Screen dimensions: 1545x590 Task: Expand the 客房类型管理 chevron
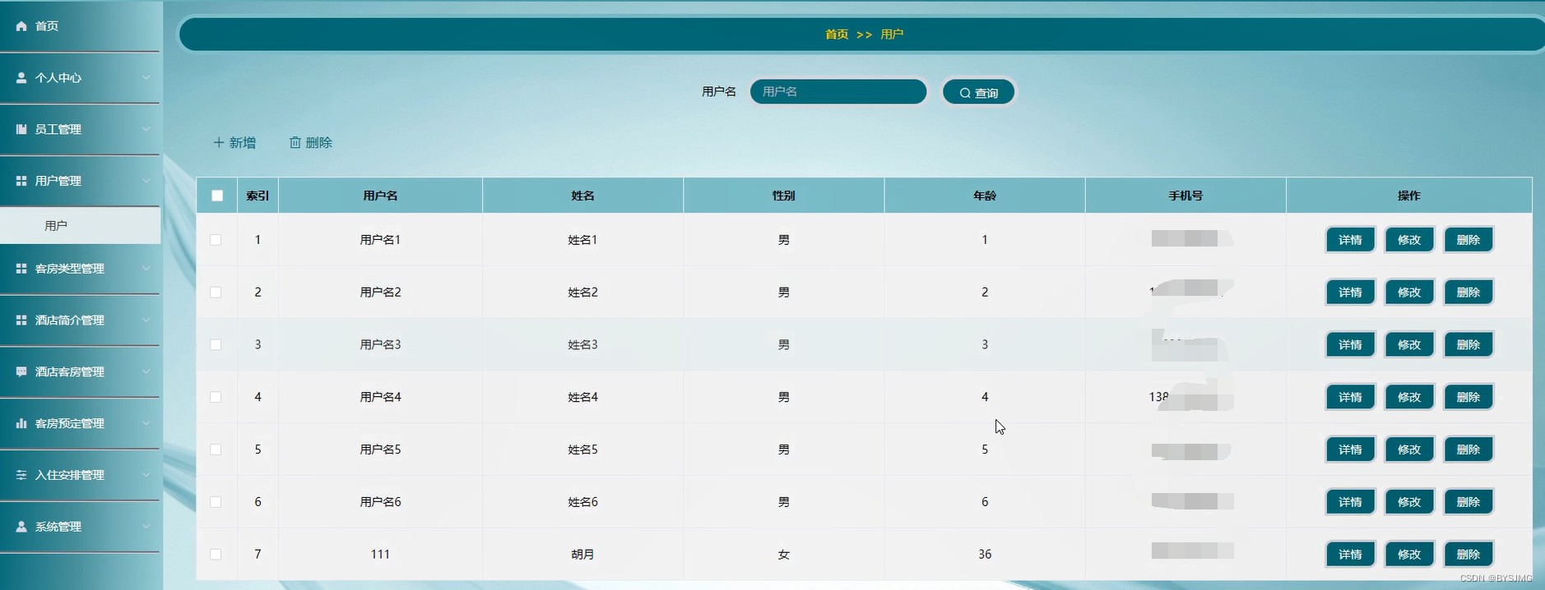(146, 269)
